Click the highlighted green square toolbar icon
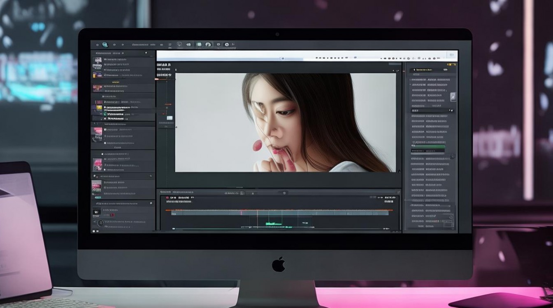Viewport: 553px width, 308px height. pyautogui.click(x=199, y=44)
